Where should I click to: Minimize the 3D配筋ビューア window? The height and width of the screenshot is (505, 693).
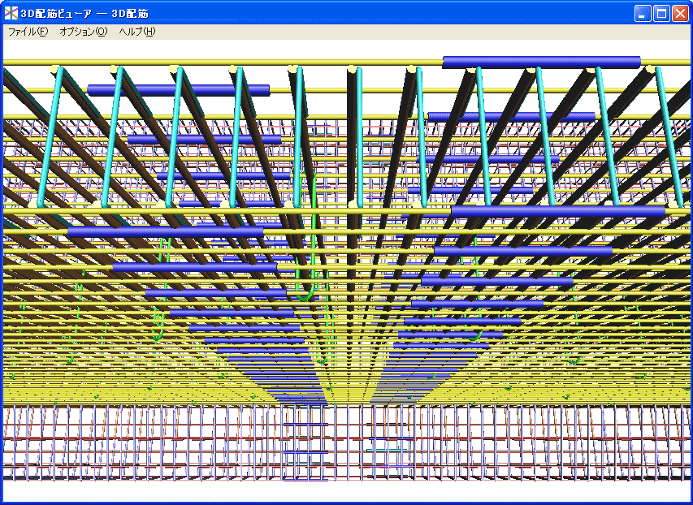(643, 13)
